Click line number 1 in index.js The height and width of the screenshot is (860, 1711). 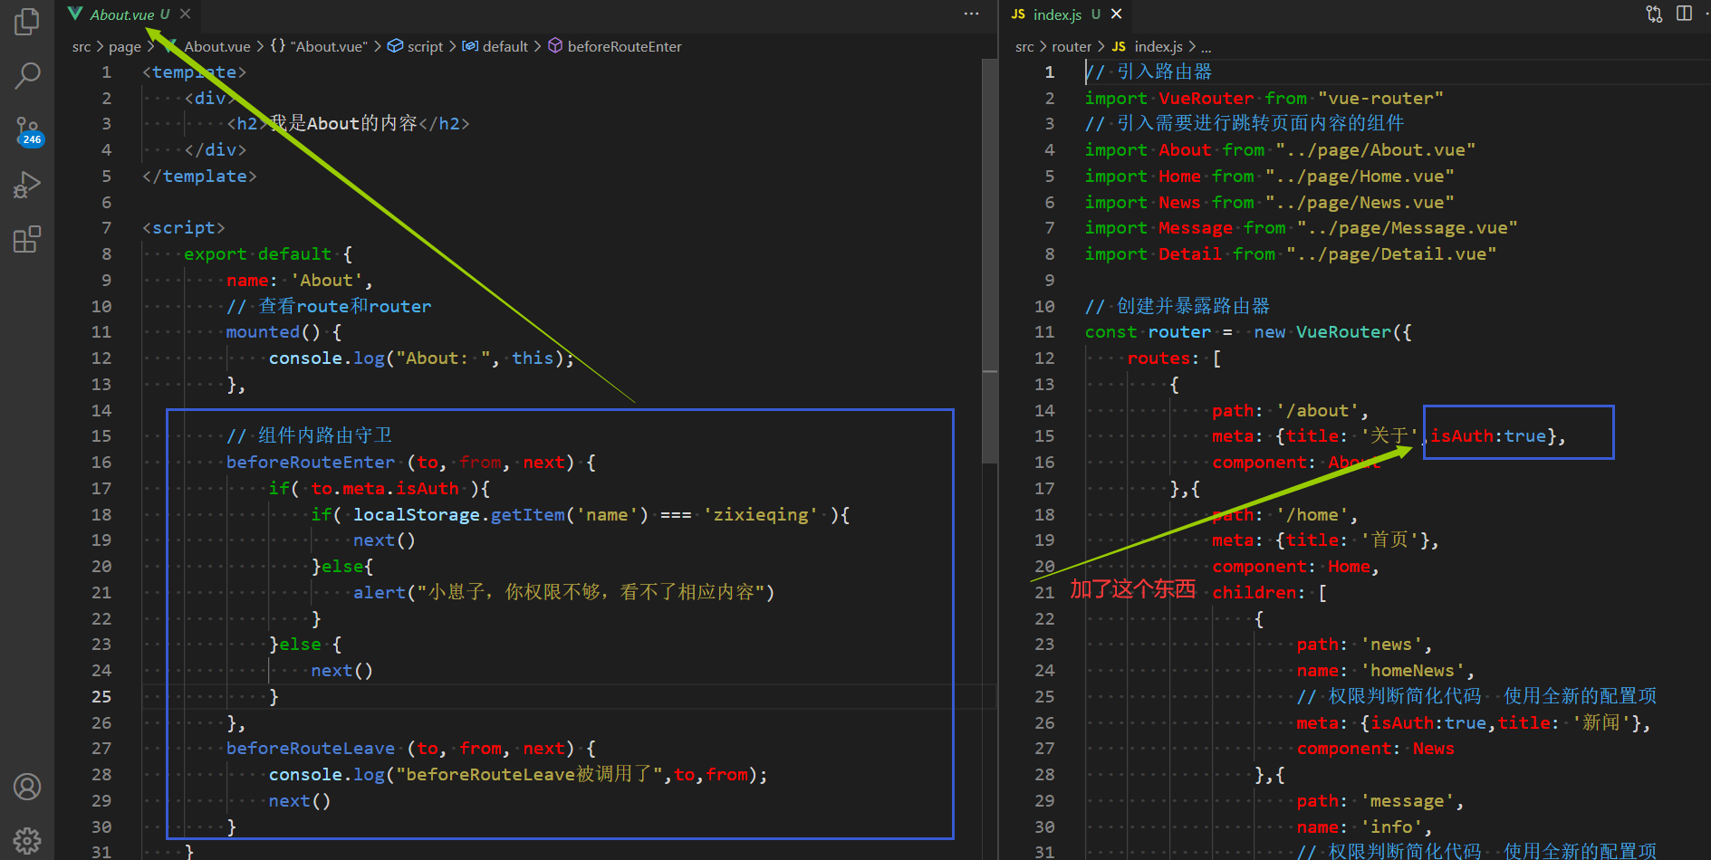pos(1050,72)
